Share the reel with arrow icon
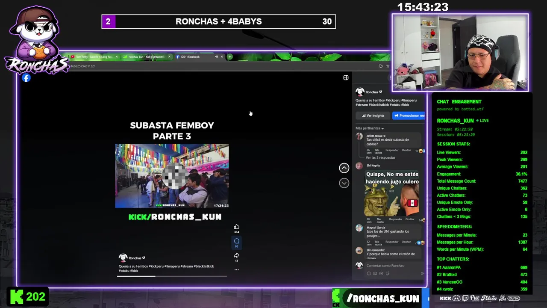547x308 pixels. [x=236, y=255]
